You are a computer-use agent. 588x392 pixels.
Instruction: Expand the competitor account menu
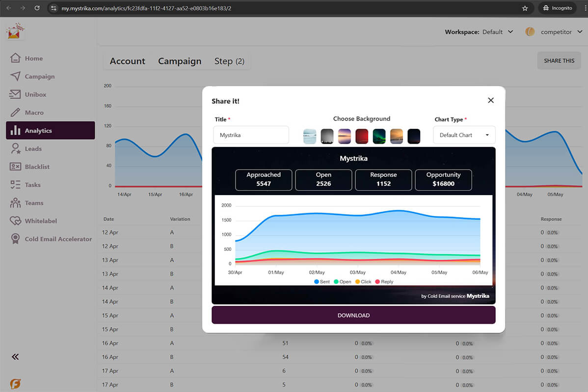(x=561, y=32)
